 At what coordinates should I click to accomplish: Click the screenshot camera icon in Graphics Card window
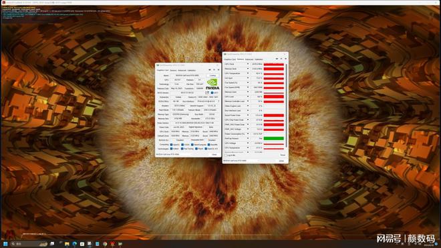point(210,70)
